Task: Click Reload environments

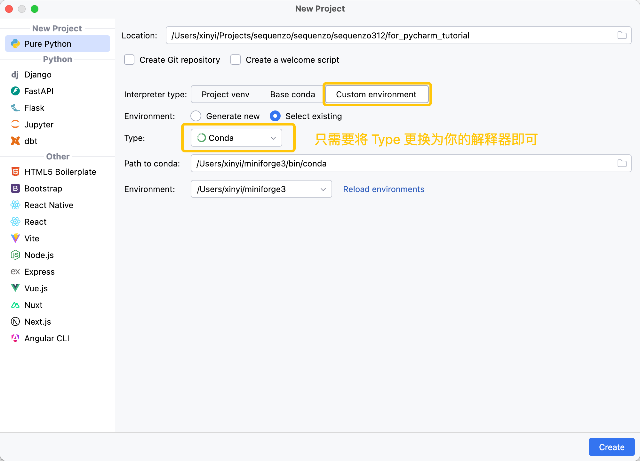Action: pyautogui.click(x=383, y=189)
